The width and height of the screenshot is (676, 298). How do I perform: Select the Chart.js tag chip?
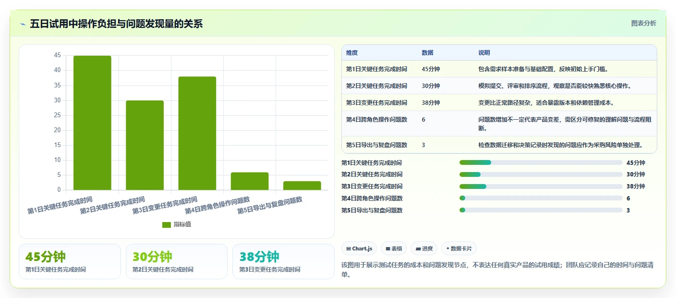coord(359,248)
